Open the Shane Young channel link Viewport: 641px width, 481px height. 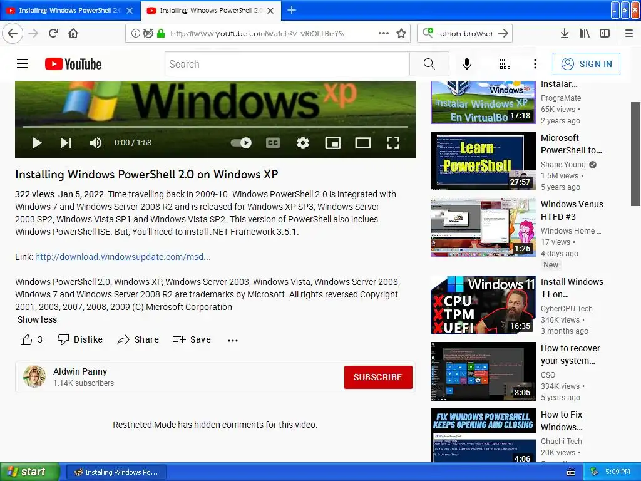(563, 165)
